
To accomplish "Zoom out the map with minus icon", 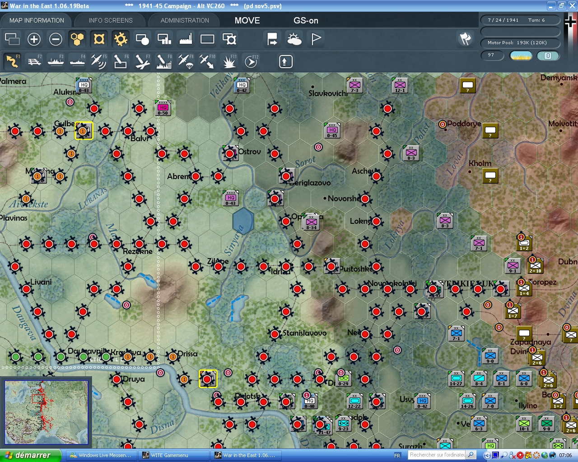I will (56, 39).
